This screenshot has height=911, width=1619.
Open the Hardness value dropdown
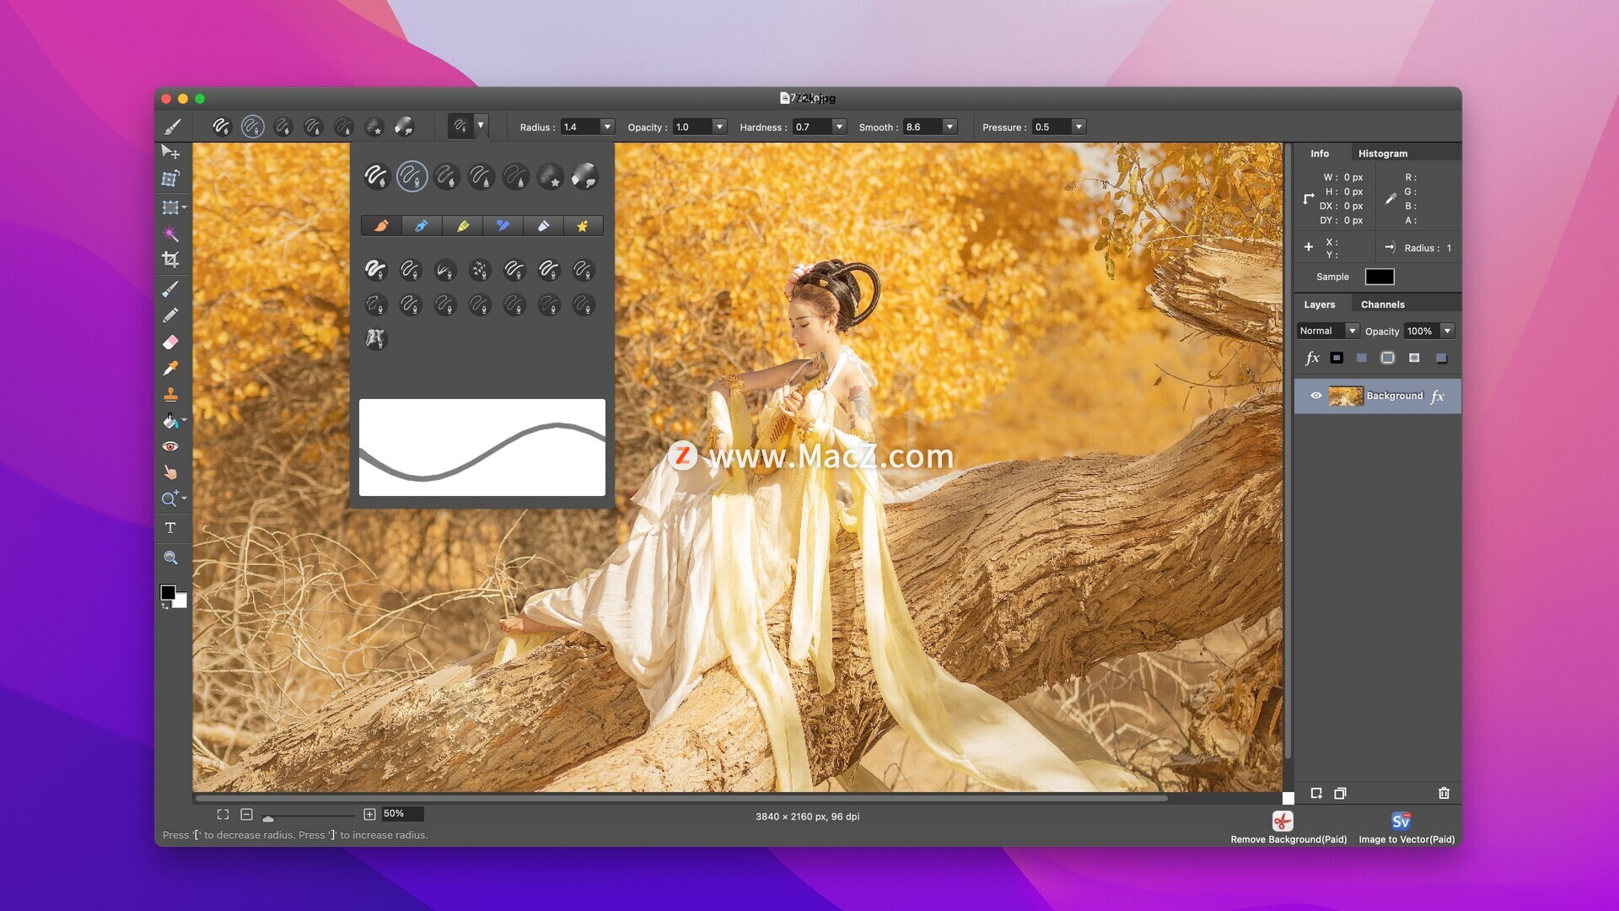coord(839,127)
